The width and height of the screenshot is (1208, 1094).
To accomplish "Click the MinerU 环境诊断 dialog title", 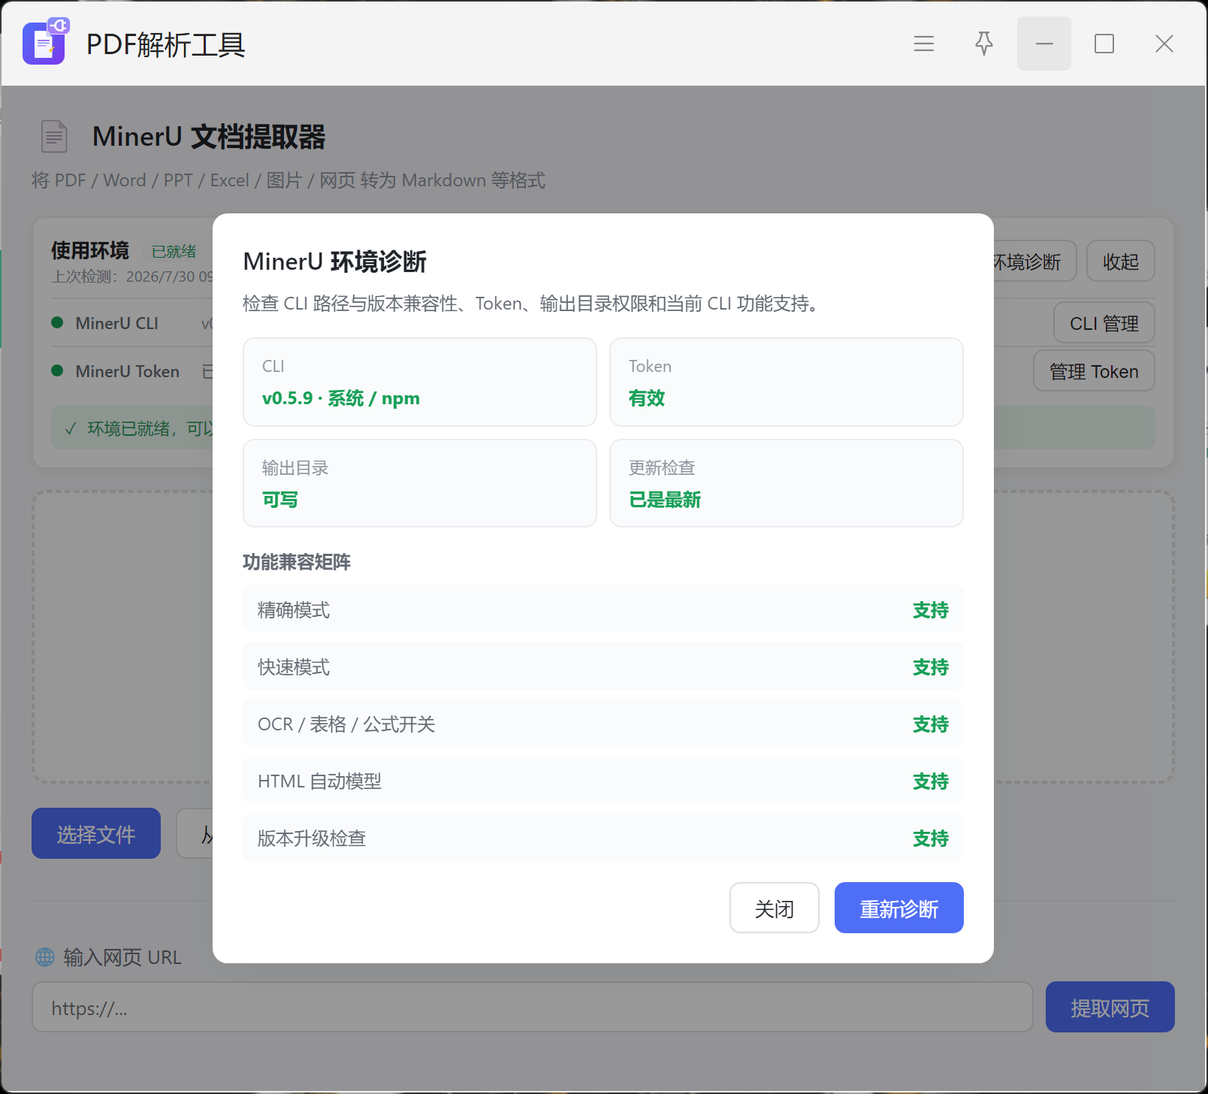I will pos(335,261).
